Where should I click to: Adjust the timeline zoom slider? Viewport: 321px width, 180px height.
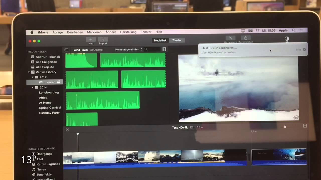(285, 127)
